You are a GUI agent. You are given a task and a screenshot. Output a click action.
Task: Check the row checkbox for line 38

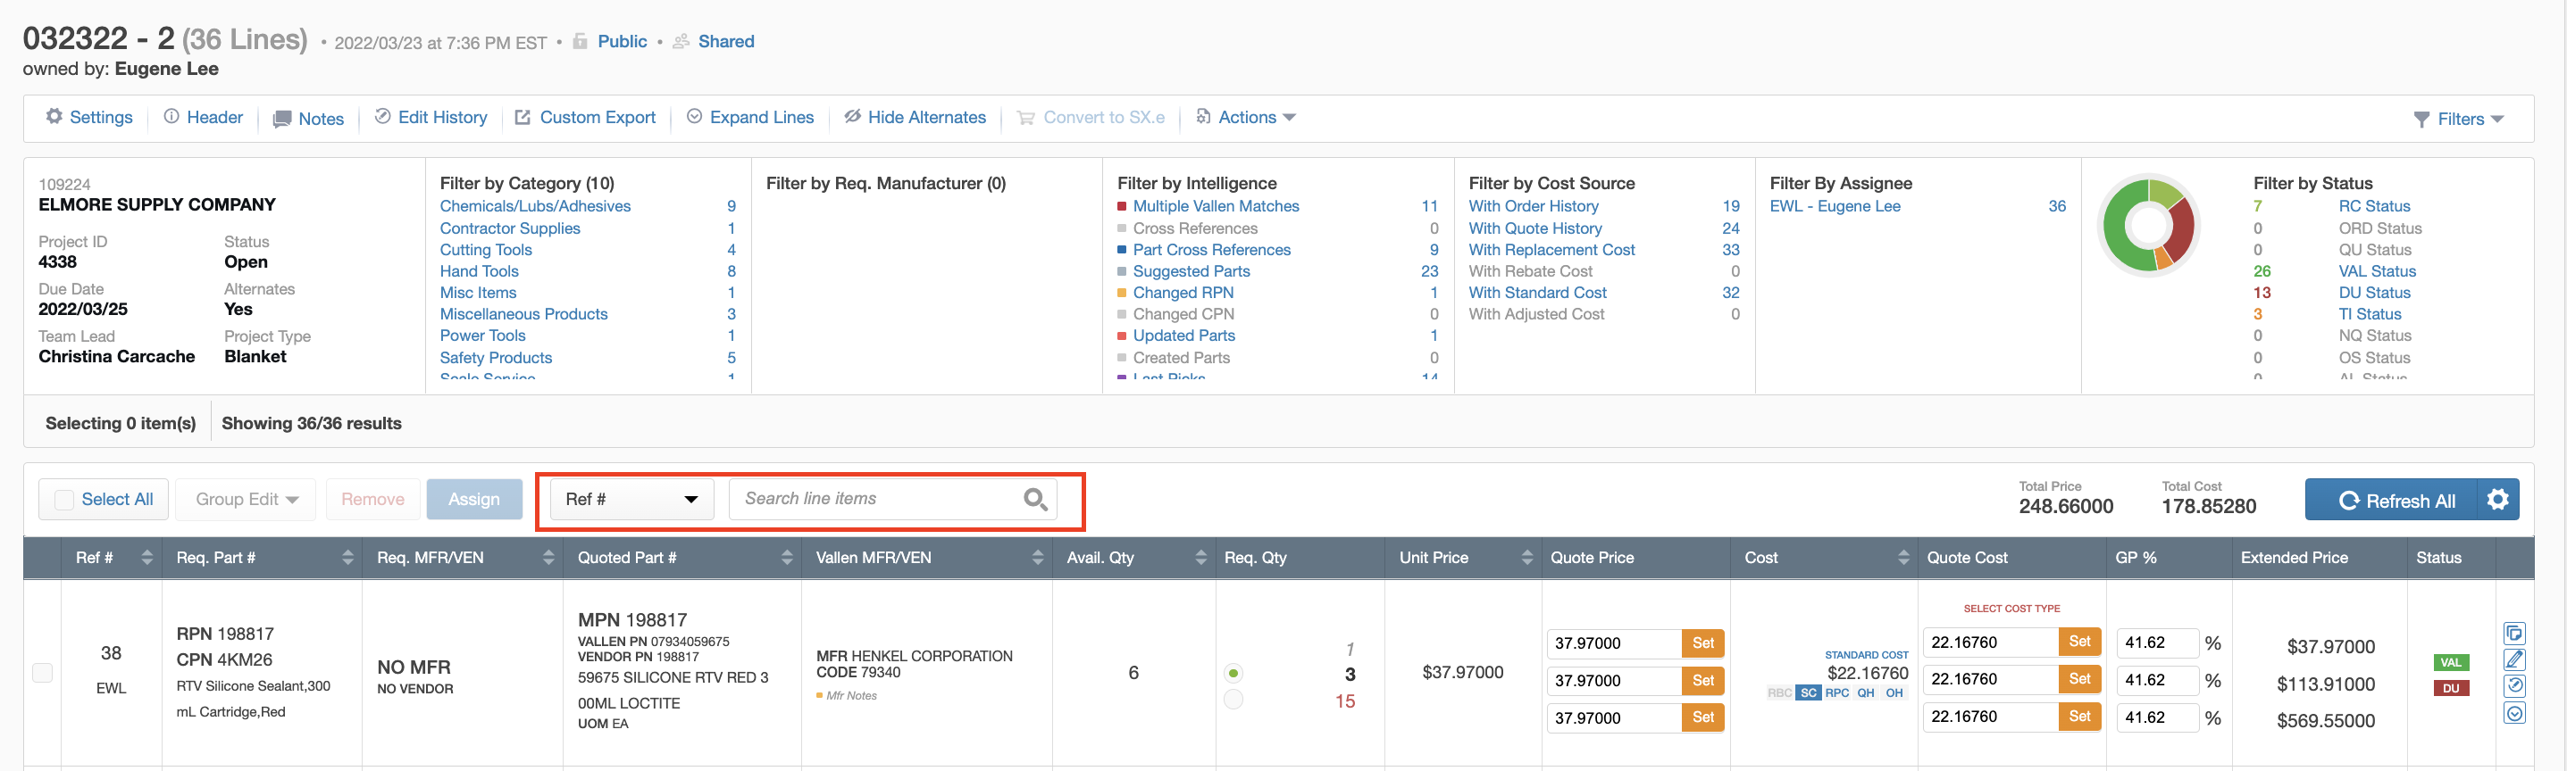tap(43, 674)
